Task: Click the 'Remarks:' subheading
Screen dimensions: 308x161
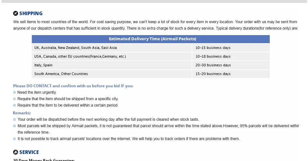Action: point(22,113)
